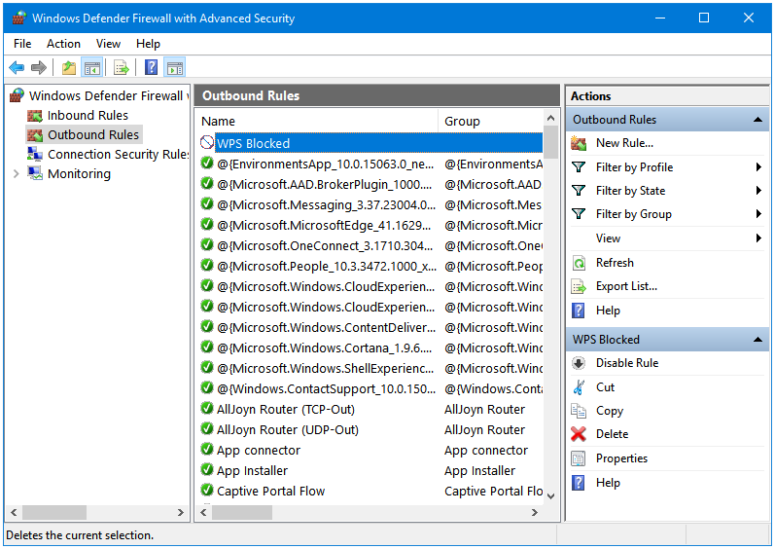This screenshot has height=549, width=775.
Task: Click the Up one level folder icon
Action: (x=69, y=67)
